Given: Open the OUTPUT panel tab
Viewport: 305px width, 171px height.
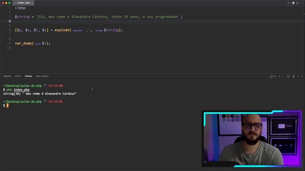Looking at the screenshot, I should pos(18,76).
